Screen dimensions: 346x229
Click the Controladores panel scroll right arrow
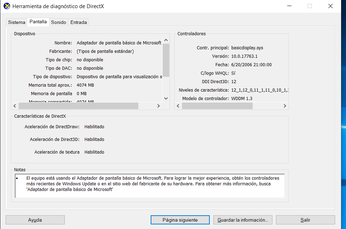[x=285, y=106]
